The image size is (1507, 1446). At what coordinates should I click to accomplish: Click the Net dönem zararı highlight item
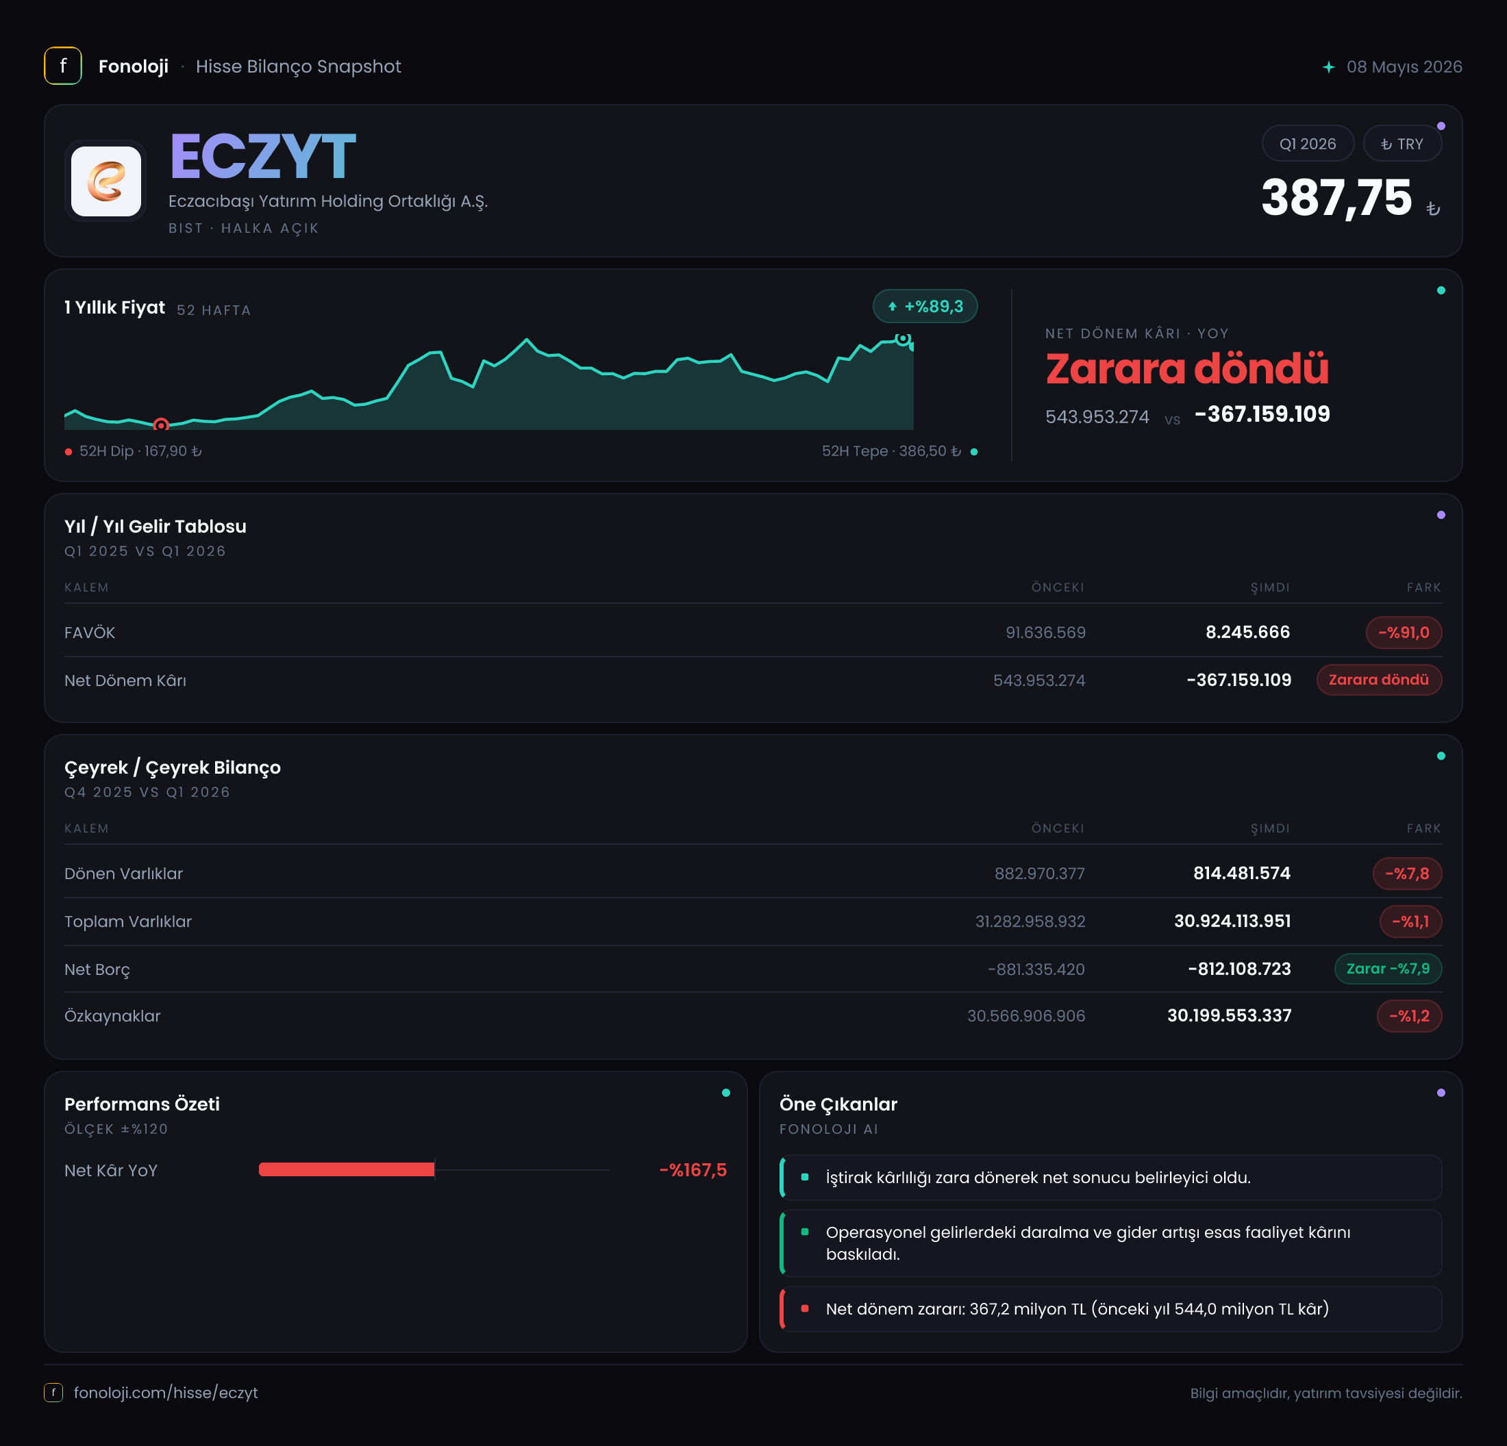1110,1309
